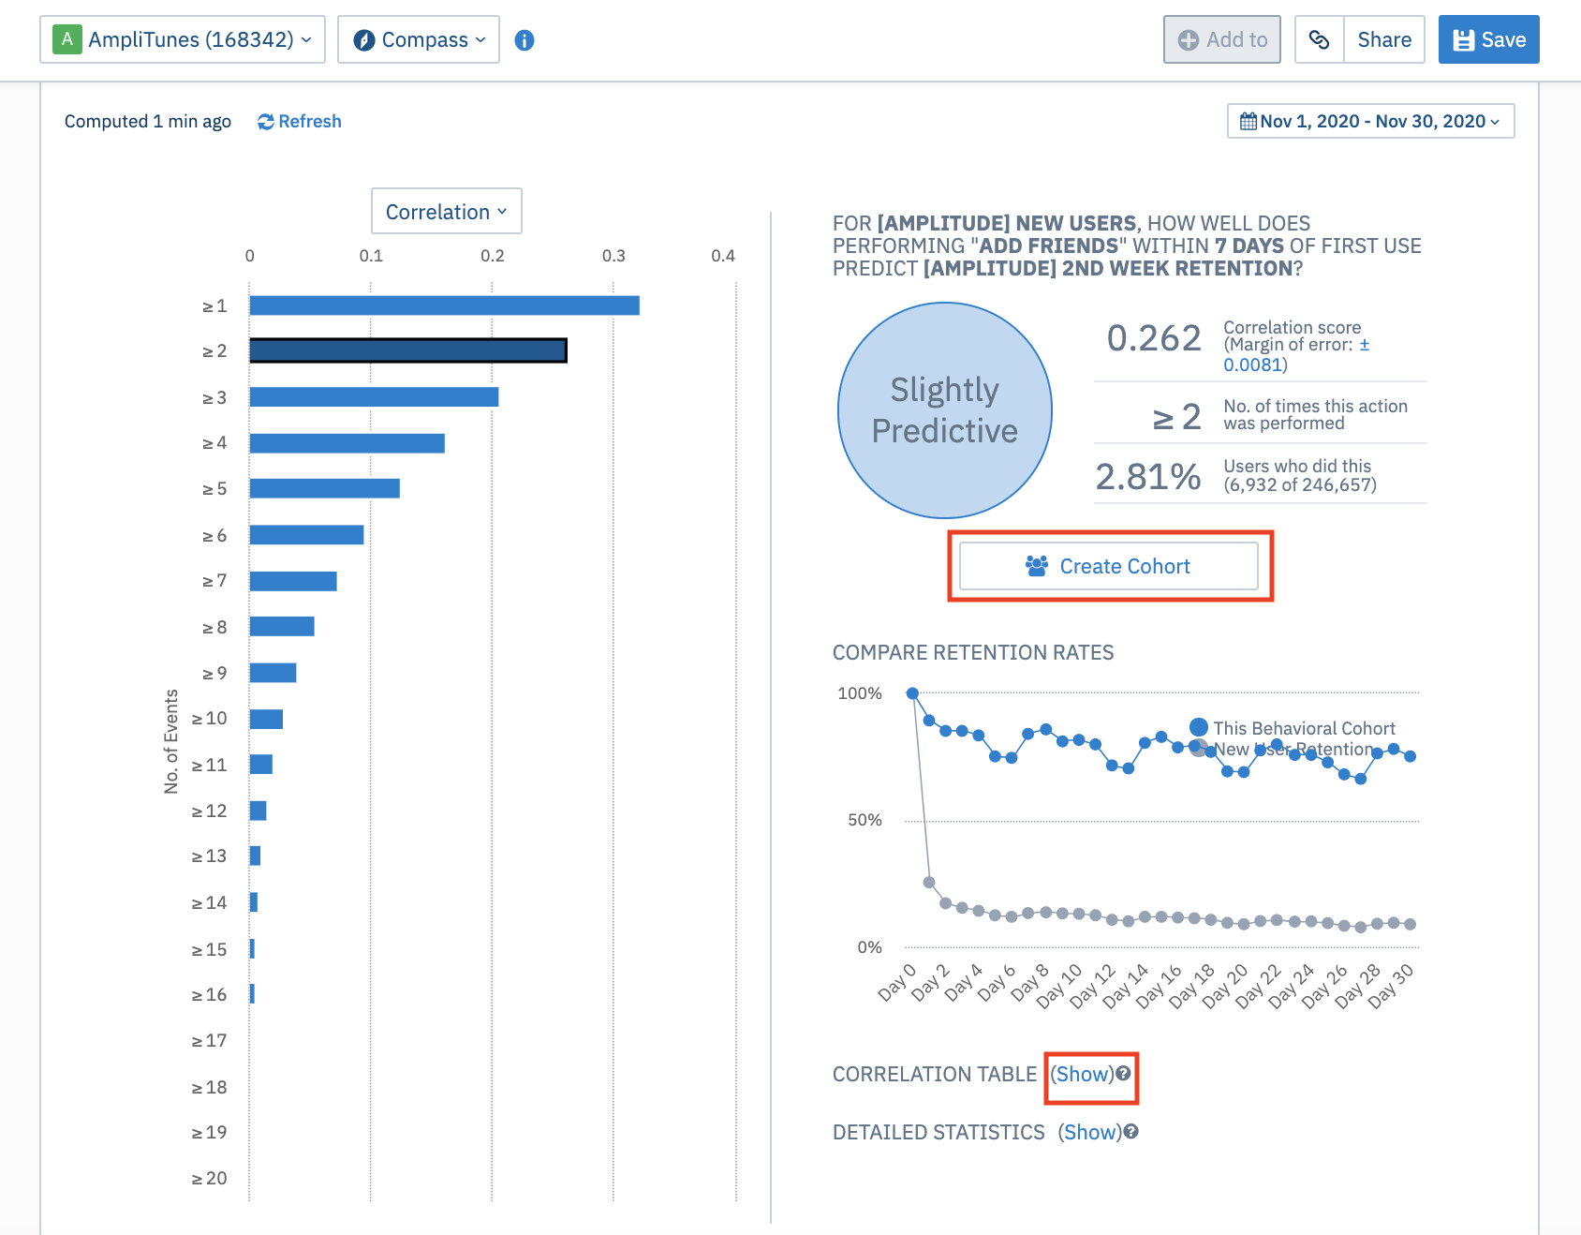Click the Computed 1 min ago text

[148, 122]
